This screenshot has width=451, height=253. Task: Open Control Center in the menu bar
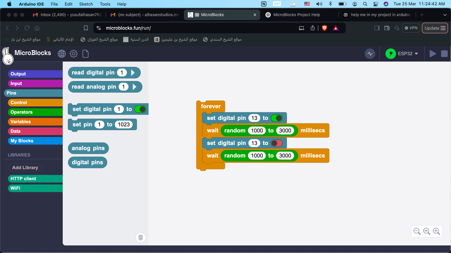tap(376, 4)
